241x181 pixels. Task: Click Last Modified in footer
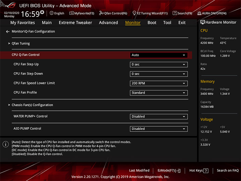pos(139,171)
